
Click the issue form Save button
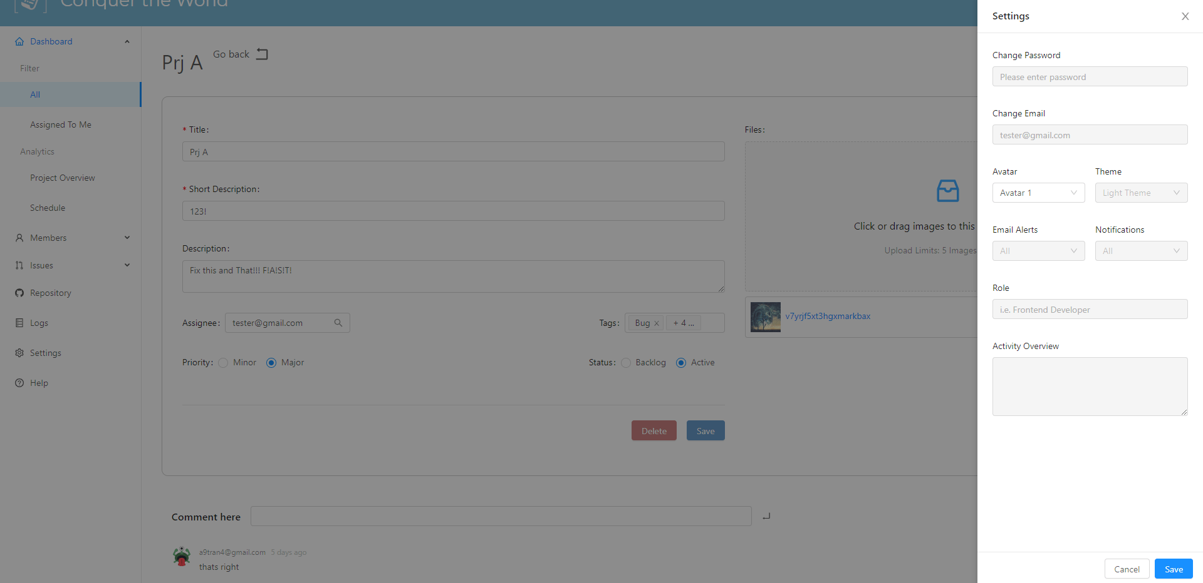706,430
